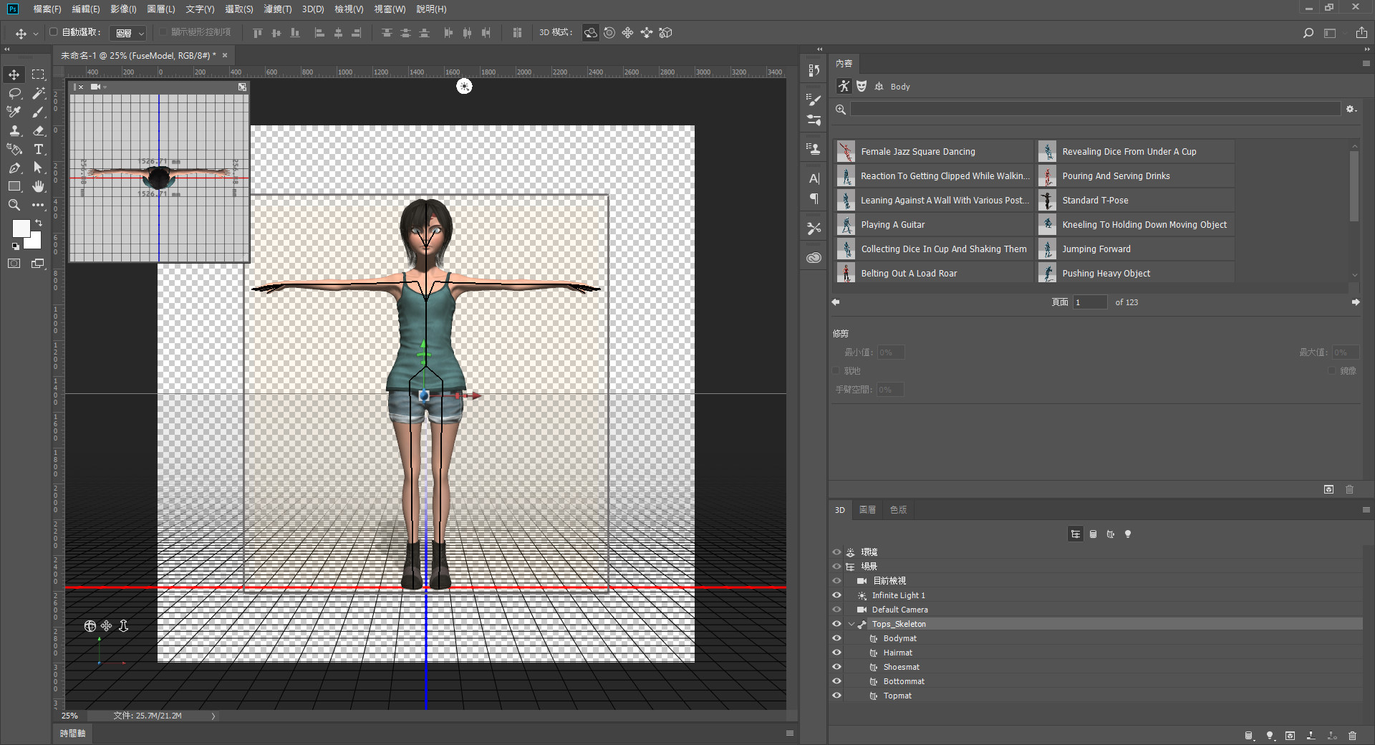Collapse the Tops_Skeleton tree item
The height and width of the screenshot is (745, 1375).
coord(851,624)
